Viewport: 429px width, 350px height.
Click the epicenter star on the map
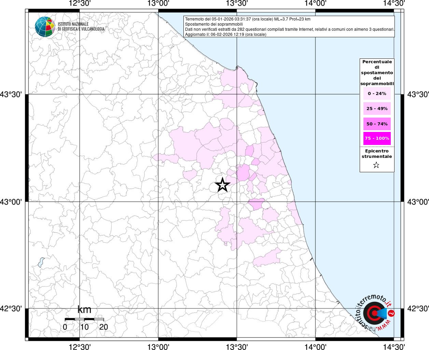(222, 185)
